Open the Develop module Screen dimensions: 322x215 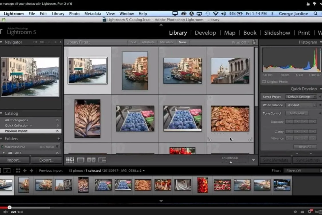205,33
